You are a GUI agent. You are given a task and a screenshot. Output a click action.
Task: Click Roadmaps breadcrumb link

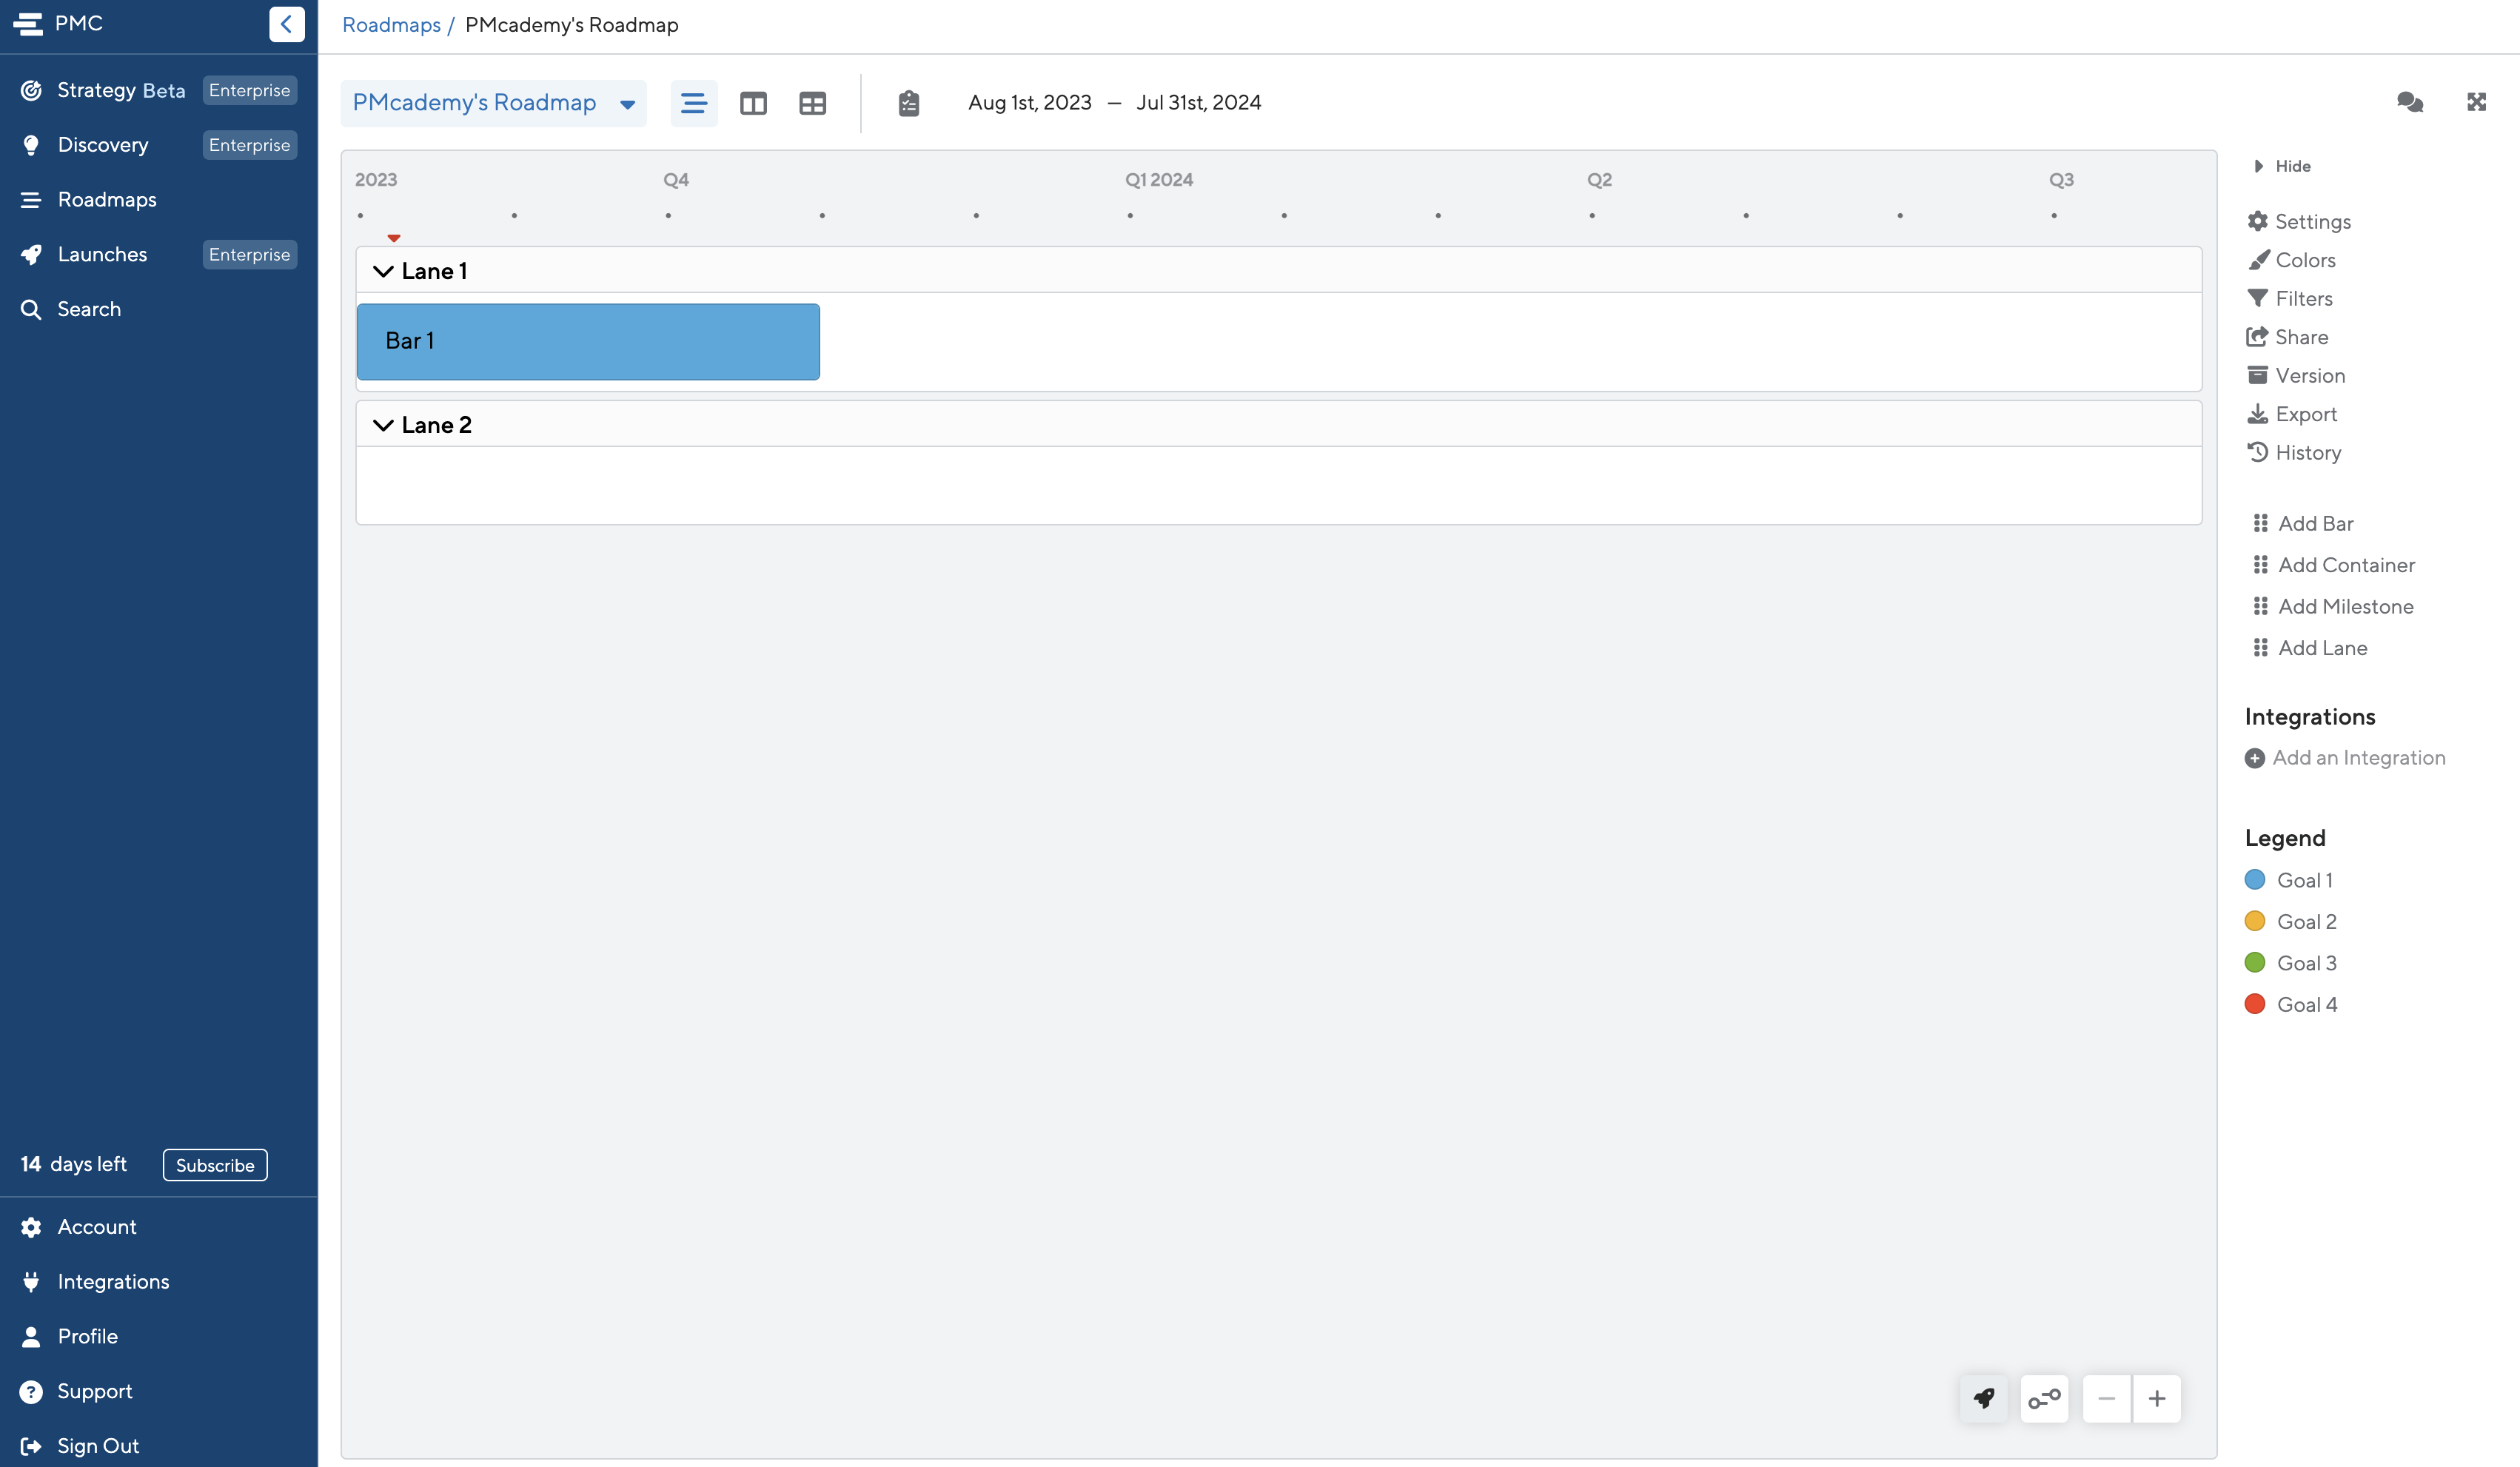point(391,25)
